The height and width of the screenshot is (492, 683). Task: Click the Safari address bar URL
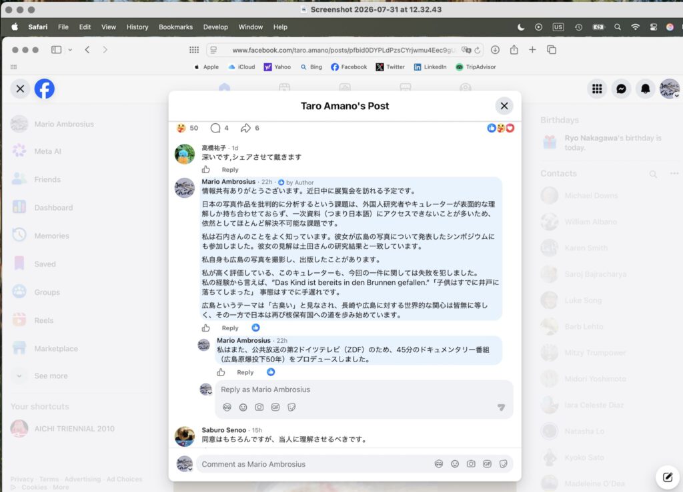pos(344,50)
